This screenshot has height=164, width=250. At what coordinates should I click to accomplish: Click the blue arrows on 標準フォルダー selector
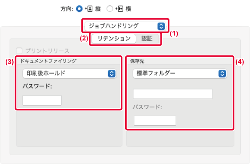222,74
